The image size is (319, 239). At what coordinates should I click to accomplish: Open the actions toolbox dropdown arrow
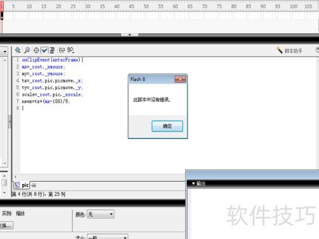(4, 52)
